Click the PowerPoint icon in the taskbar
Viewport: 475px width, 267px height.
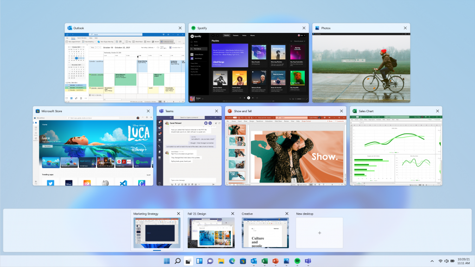(x=276, y=261)
